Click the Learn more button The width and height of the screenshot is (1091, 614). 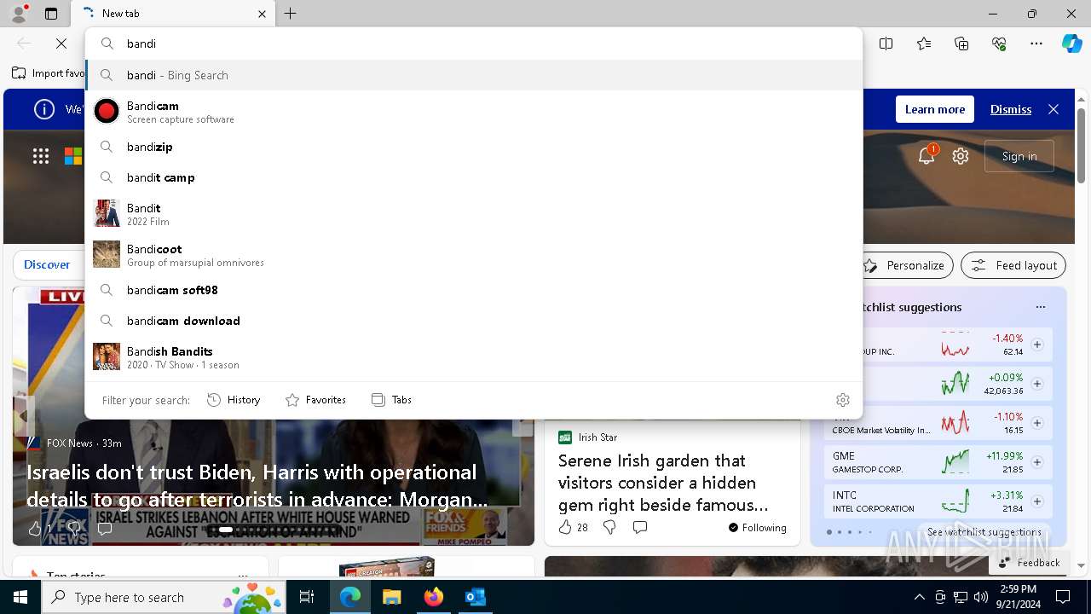(935, 109)
